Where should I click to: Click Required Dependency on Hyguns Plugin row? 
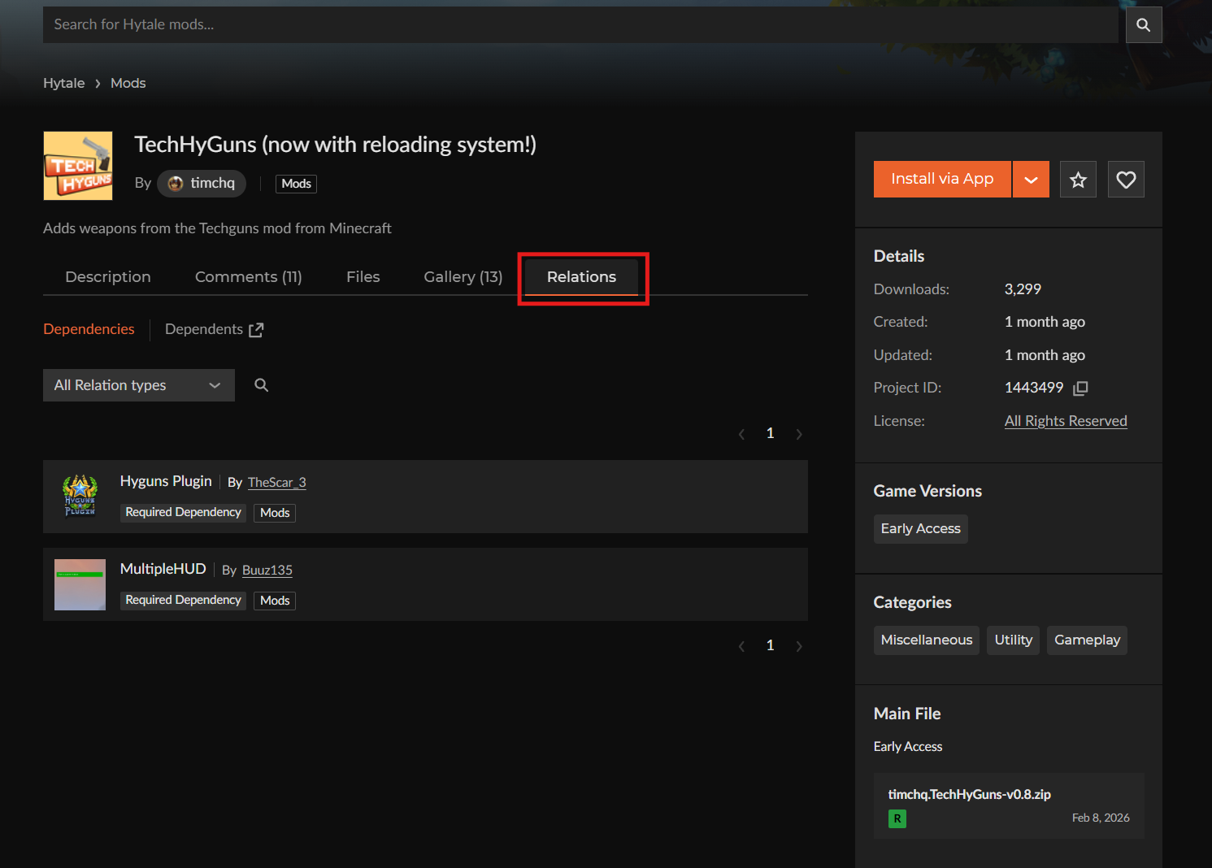click(183, 512)
